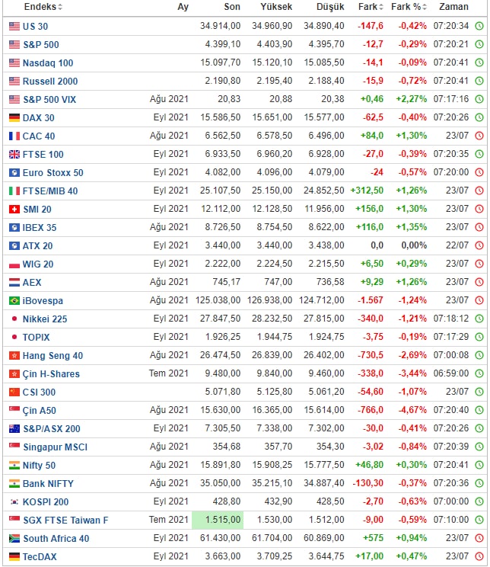Click the Yüksek column header
This screenshot has width=490, height=567.
276,7
